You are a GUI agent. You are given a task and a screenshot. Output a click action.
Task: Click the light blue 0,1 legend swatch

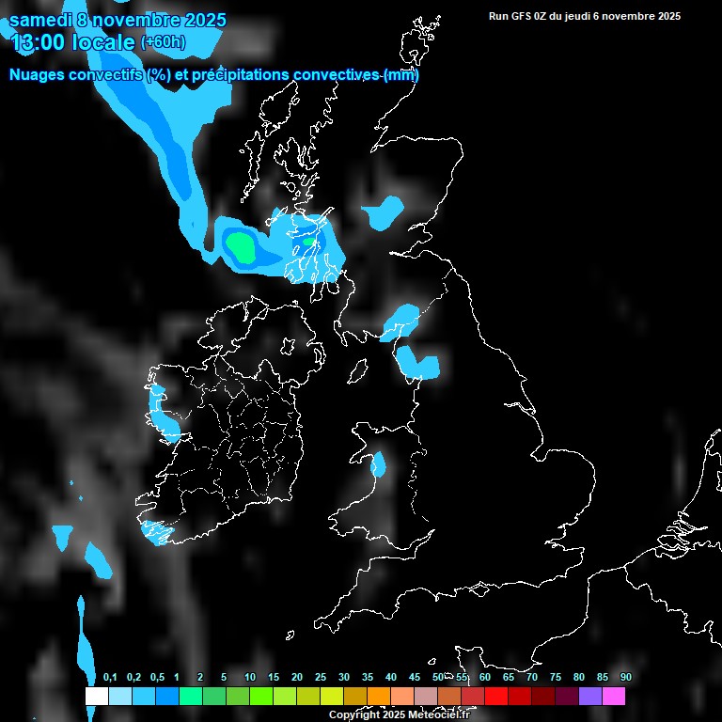[120, 697]
